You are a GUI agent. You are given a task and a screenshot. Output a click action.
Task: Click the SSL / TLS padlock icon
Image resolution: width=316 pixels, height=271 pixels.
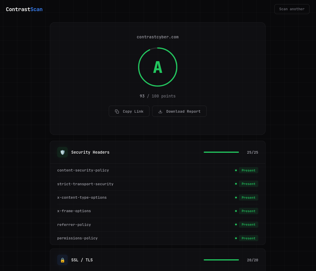point(62,260)
